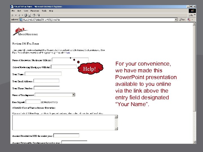The height and width of the screenshot is (152, 203).
Task: Click the Date Signed input field
Action: click(x=33, y=102)
